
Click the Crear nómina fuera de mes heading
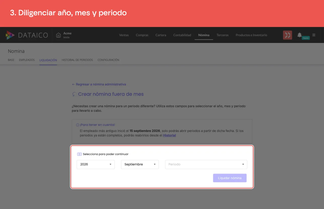click(x=111, y=94)
